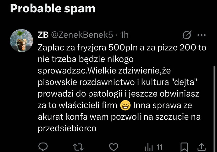Screen dimensions: 217x152
Task: Like the post with the heart icon
Action: point(114,147)
